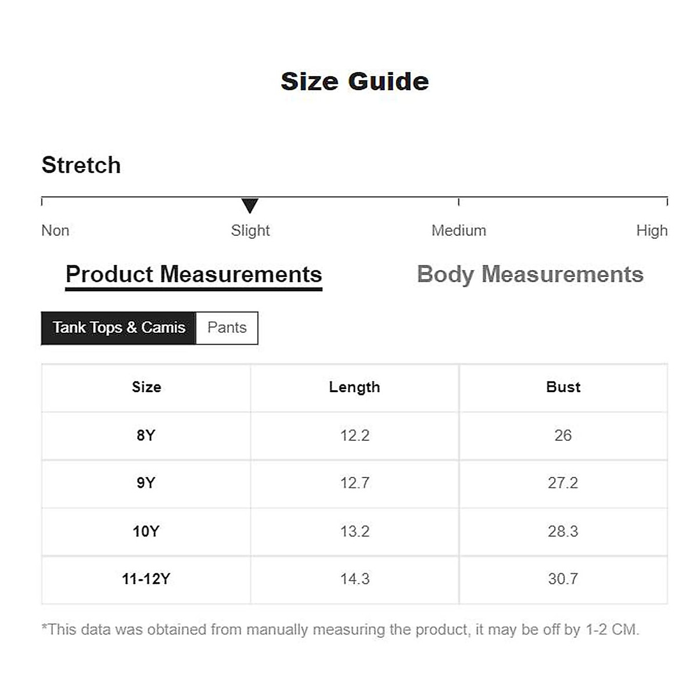Select the 10Y size row
This screenshot has width=697, height=697.
coord(146,531)
